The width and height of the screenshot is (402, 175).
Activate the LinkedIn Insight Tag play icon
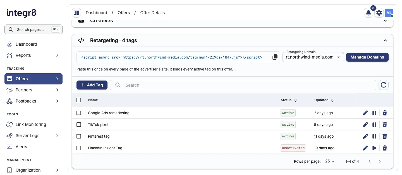[x=374, y=148]
